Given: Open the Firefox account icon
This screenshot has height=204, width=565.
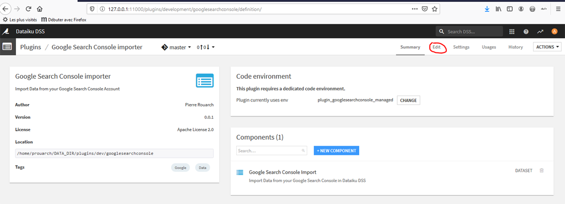Looking at the screenshot, I should click(x=521, y=9).
